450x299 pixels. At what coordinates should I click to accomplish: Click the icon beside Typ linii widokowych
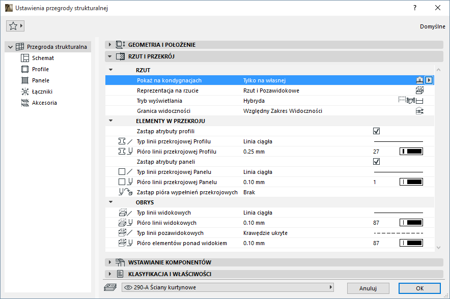pyautogui.click(x=125, y=213)
